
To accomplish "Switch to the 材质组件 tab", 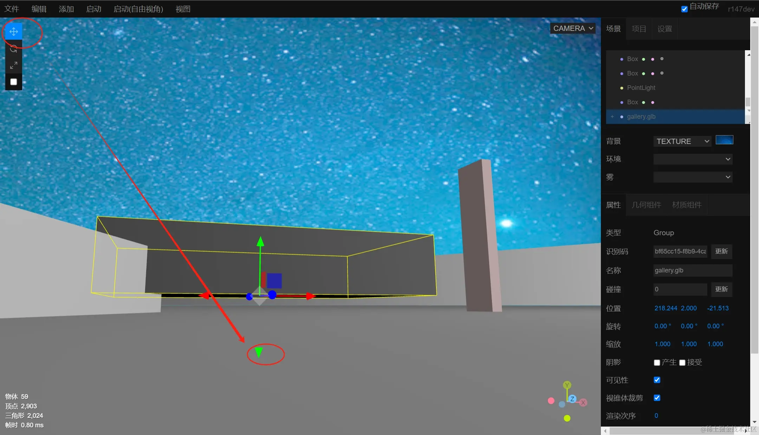I will point(687,205).
